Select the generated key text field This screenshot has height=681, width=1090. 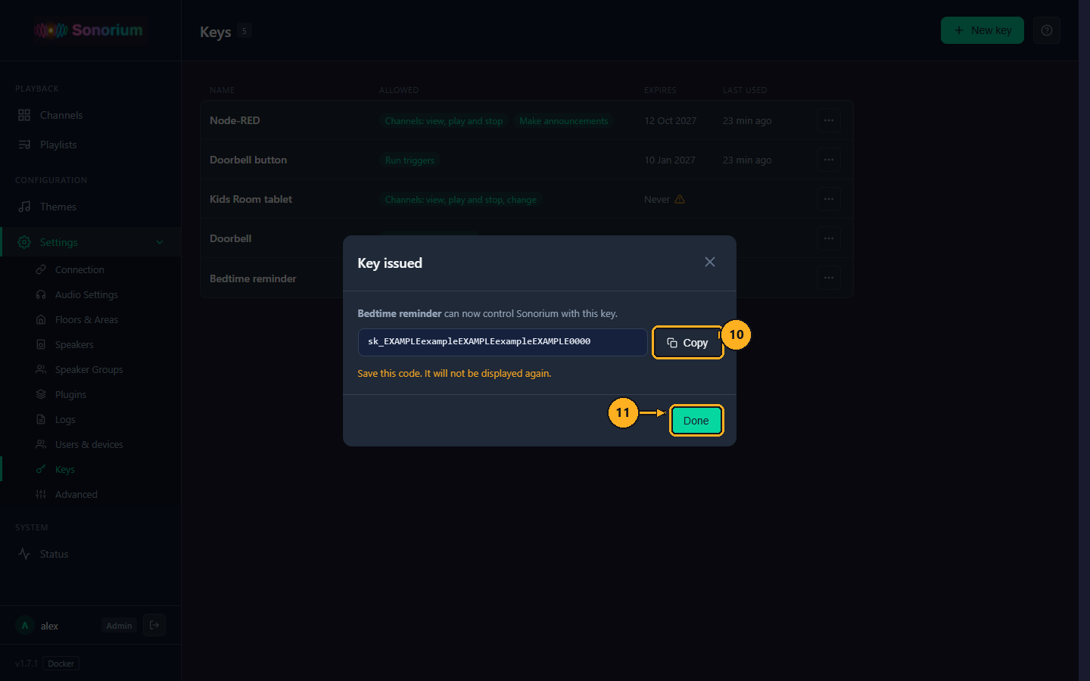pos(503,342)
